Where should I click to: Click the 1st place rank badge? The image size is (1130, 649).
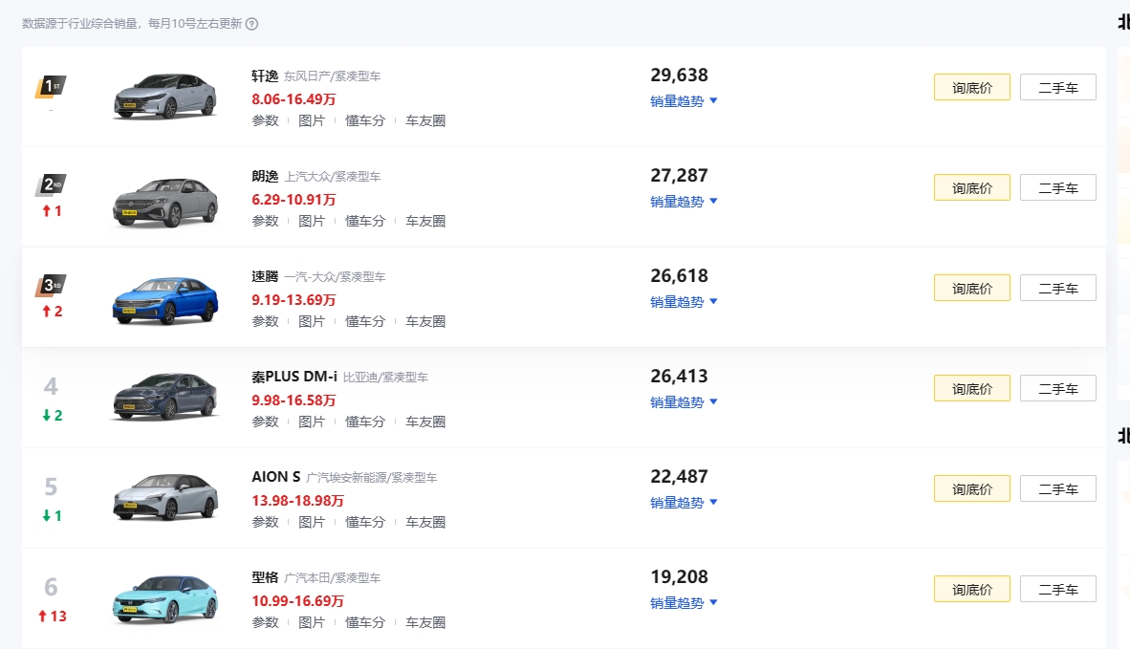point(50,87)
